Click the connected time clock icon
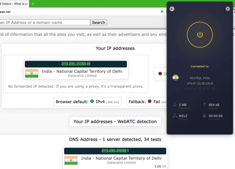Viewport: 235px width, 169px height. 204,116
